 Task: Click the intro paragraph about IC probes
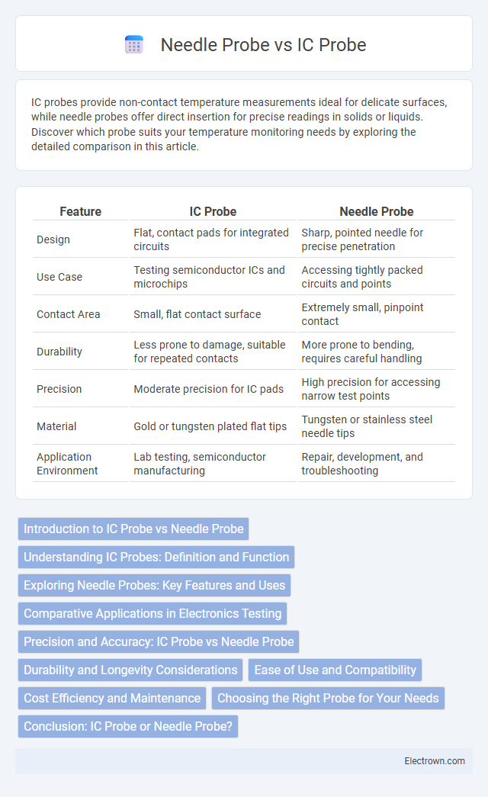[x=239, y=124]
